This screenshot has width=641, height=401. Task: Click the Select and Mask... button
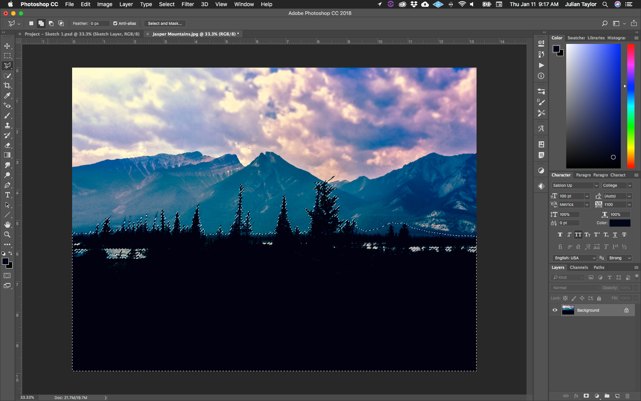tap(165, 23)
